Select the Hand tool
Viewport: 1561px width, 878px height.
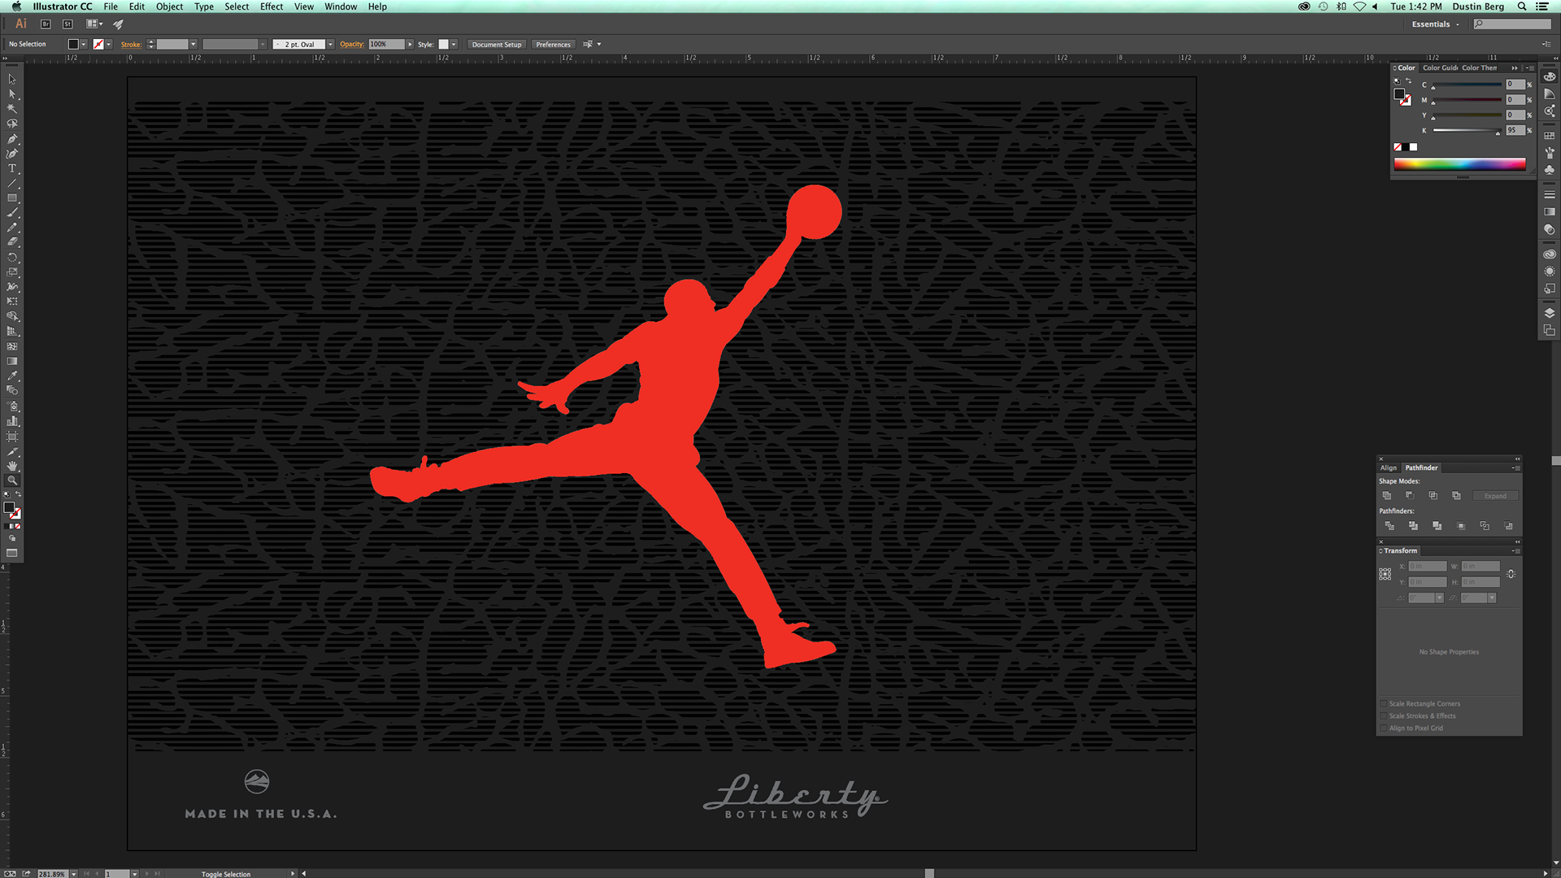click(12, 466)
